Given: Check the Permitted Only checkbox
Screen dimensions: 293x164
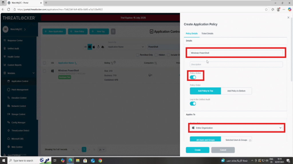Looking at the screenshot, I should (x=138, y=55).
